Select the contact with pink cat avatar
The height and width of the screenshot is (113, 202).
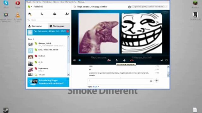[47, 69]
